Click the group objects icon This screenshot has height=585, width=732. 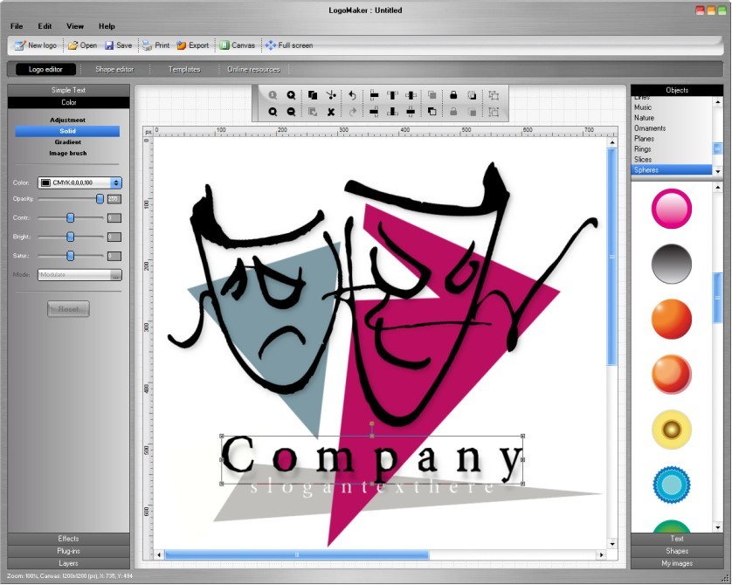(494, 95)
